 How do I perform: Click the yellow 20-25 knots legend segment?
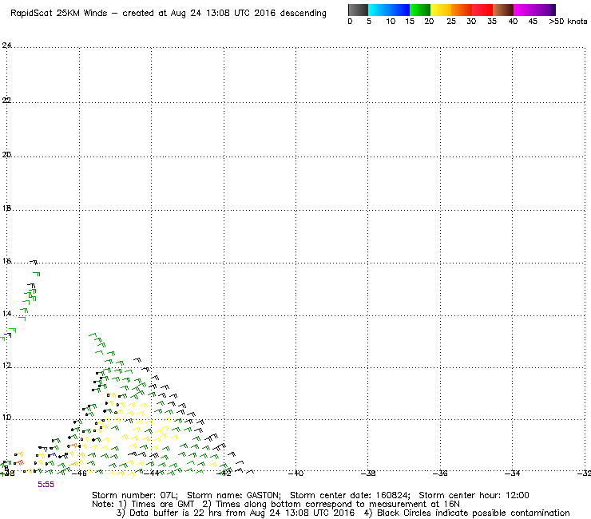point(441,10)
